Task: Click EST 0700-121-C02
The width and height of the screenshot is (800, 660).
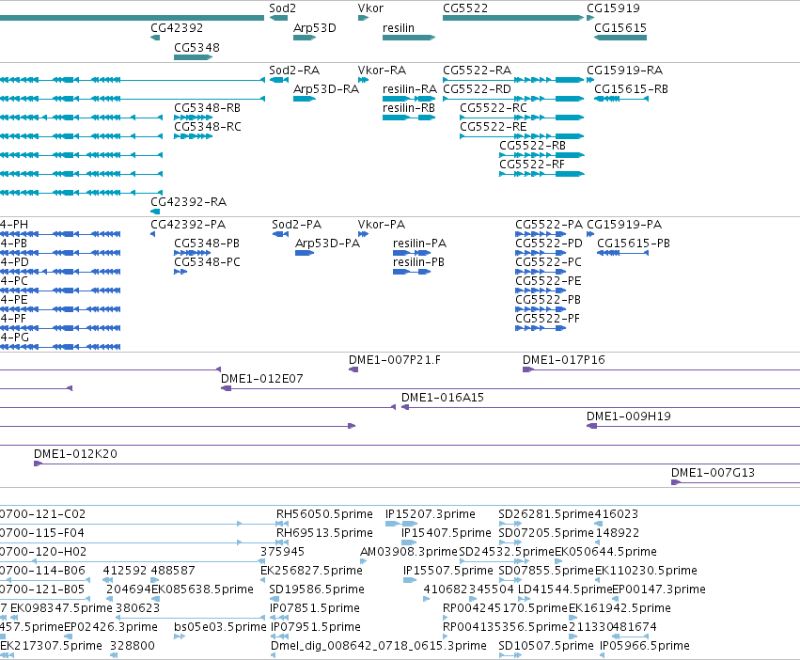Action: [x=43, y=514]
